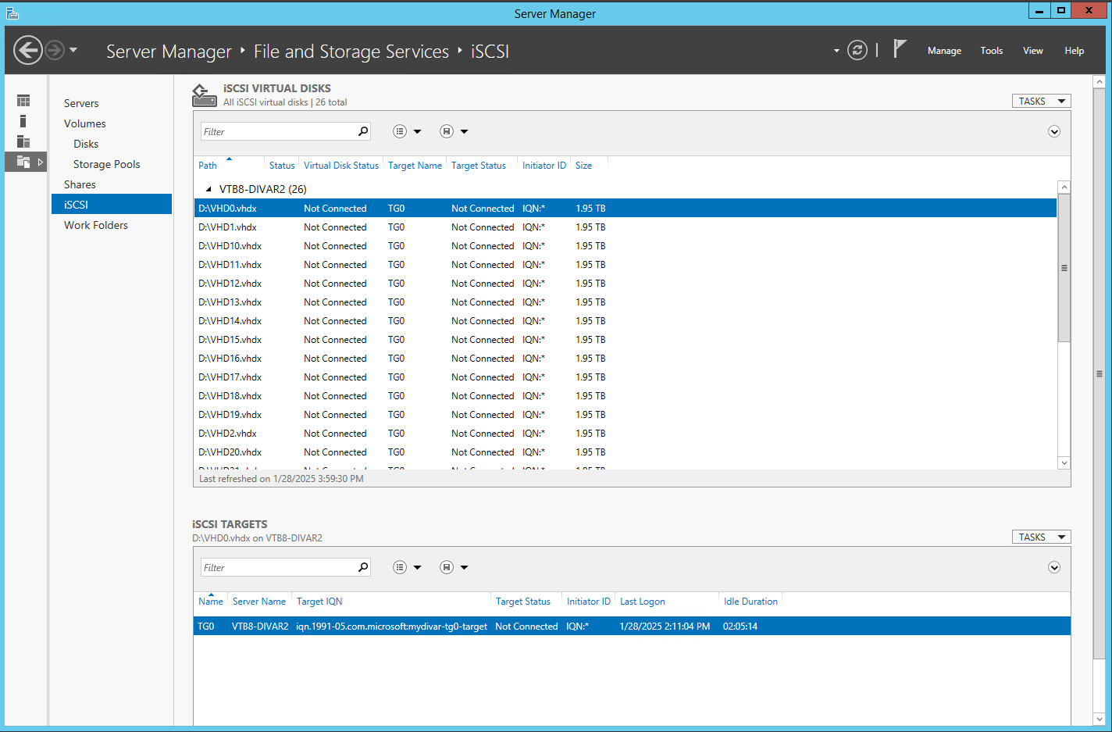Click the Server Manager title bar icon
The height and width of the screenshot is (732, 1112).
(x=12, y=13)
